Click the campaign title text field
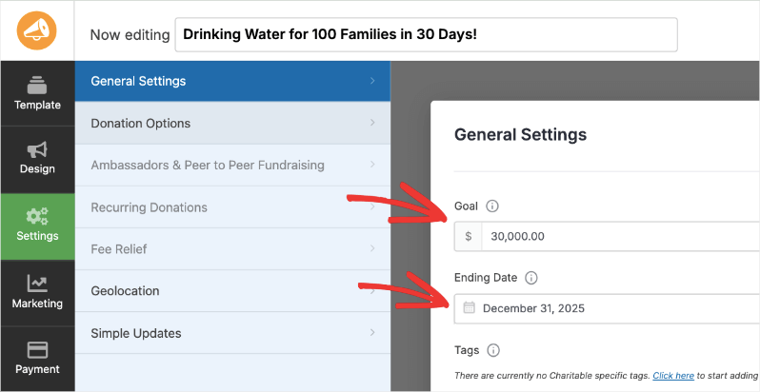Screen dimensions: 760x392 tap(426, 34)
